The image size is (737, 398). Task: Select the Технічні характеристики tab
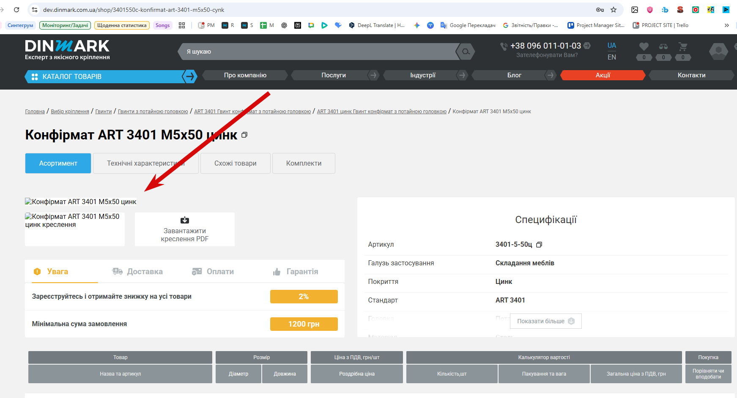(146, 163)
